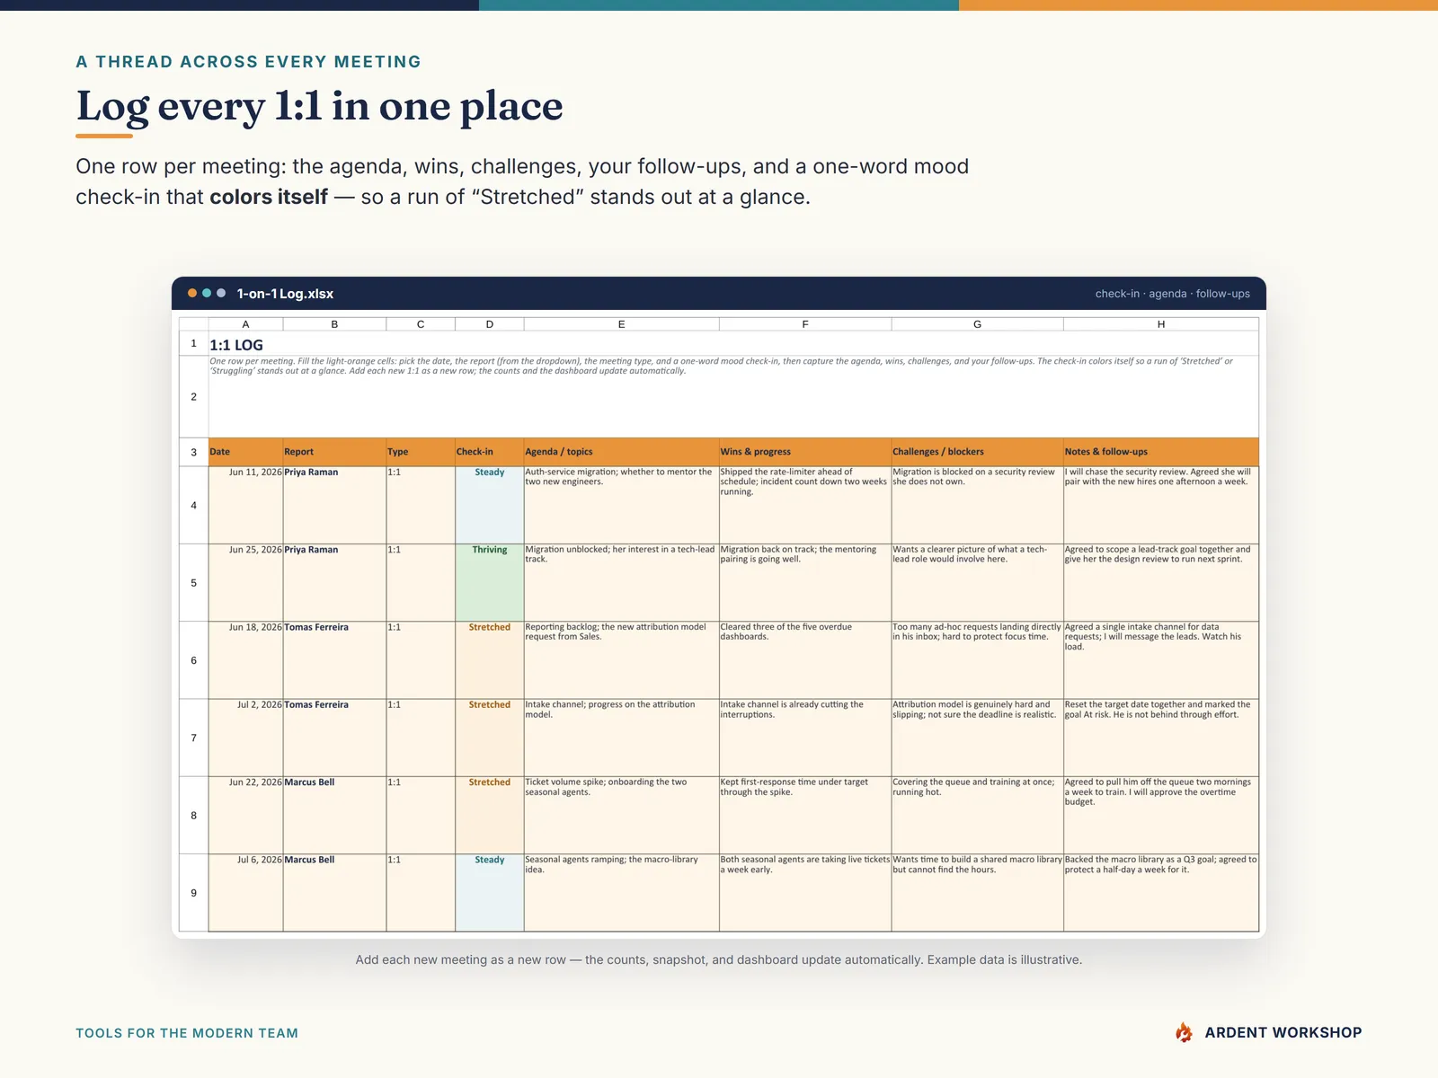
Task: Click 'Cleared three of the five overdue' cell
Action: click(x=805, y=660)
